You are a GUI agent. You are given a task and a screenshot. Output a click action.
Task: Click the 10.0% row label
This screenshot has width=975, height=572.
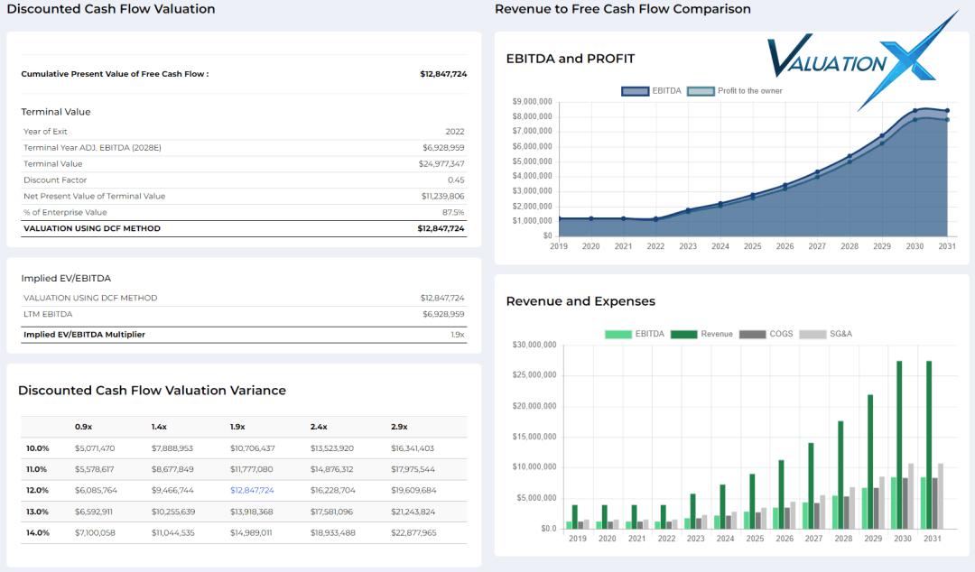coord(38,448)
